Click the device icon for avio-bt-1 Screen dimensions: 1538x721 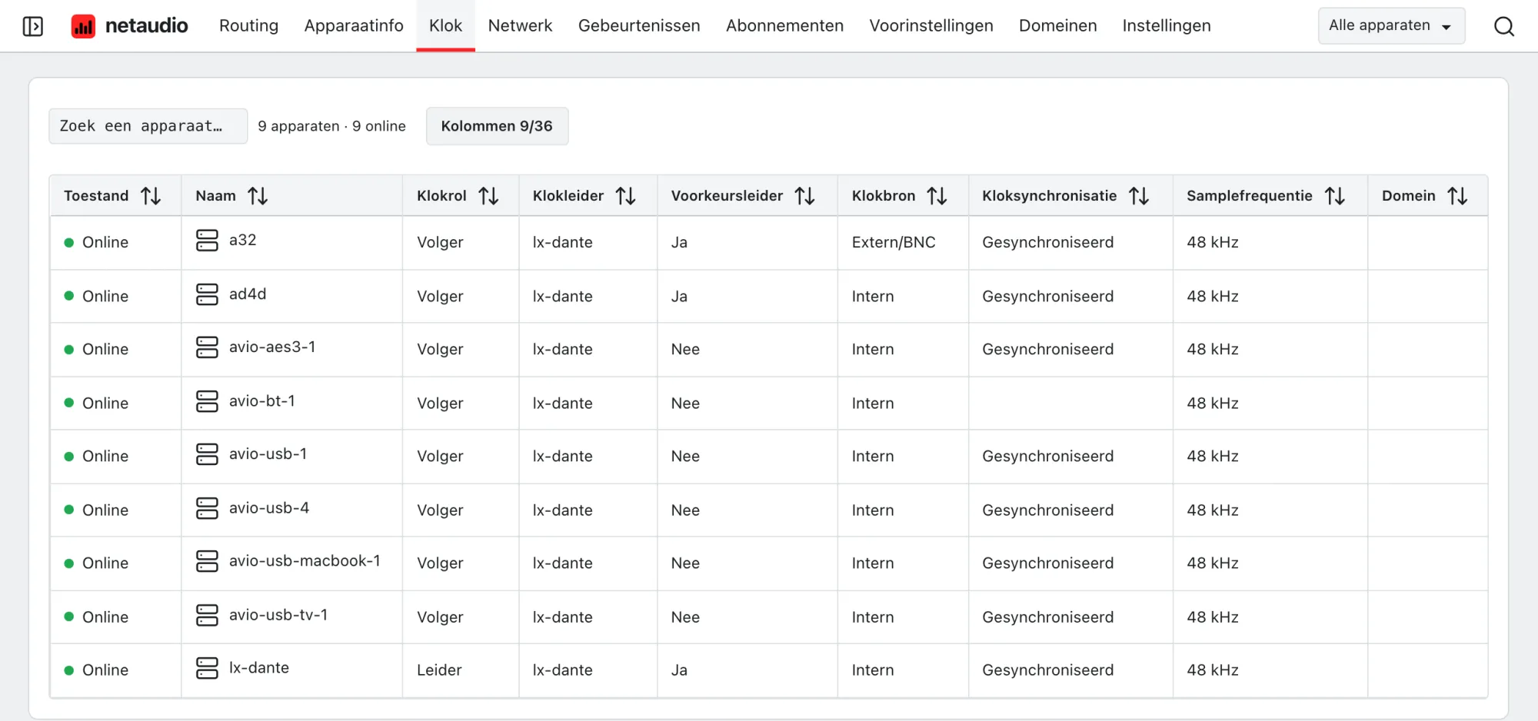click(x=207, y=401)
